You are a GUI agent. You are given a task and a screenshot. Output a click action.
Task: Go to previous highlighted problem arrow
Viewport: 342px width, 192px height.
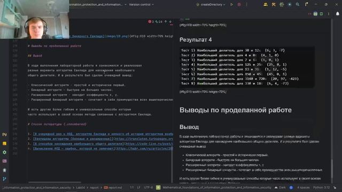166,21
